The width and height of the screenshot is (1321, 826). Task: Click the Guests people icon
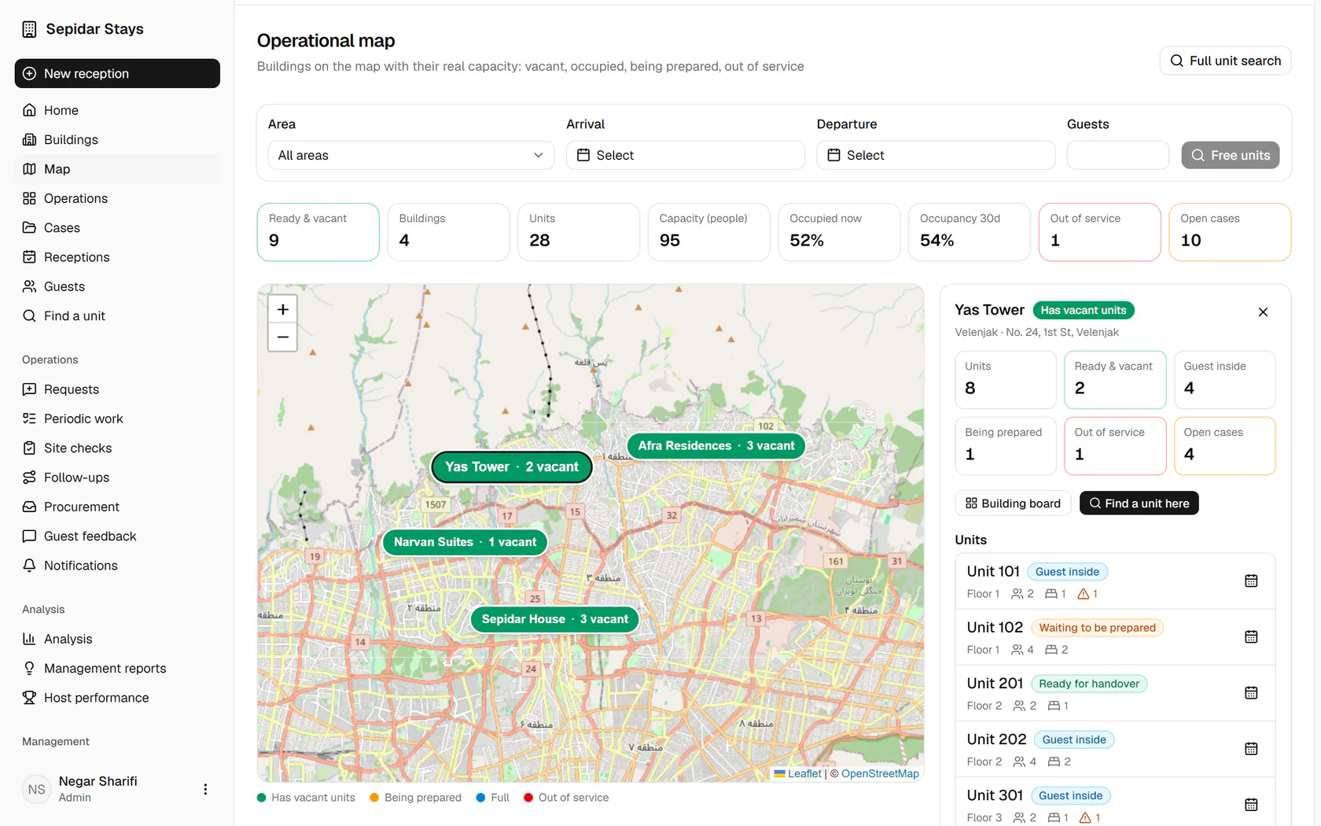29,286
